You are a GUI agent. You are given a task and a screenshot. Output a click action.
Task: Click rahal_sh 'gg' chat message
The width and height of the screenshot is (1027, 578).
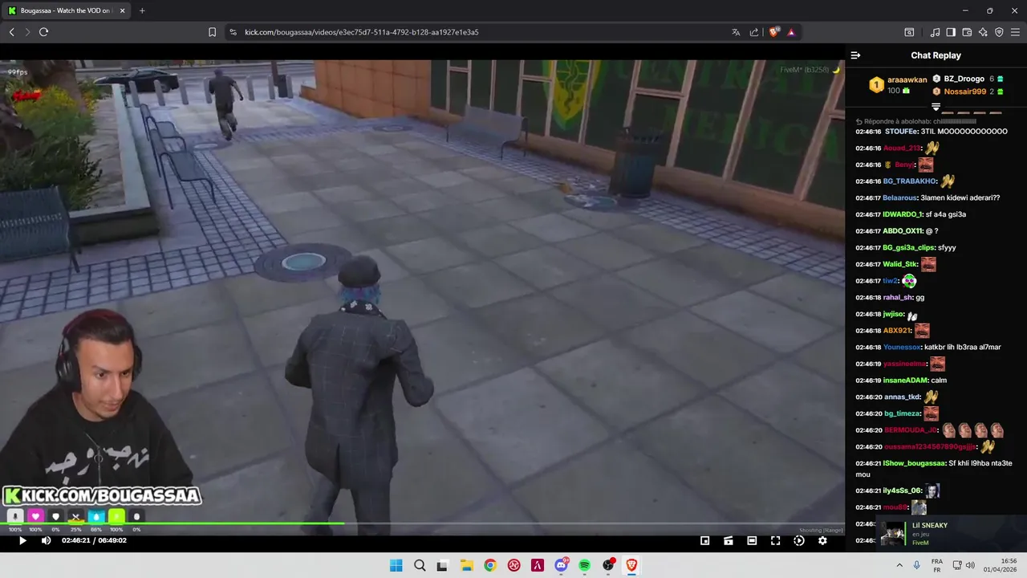[x=919, y=298]
